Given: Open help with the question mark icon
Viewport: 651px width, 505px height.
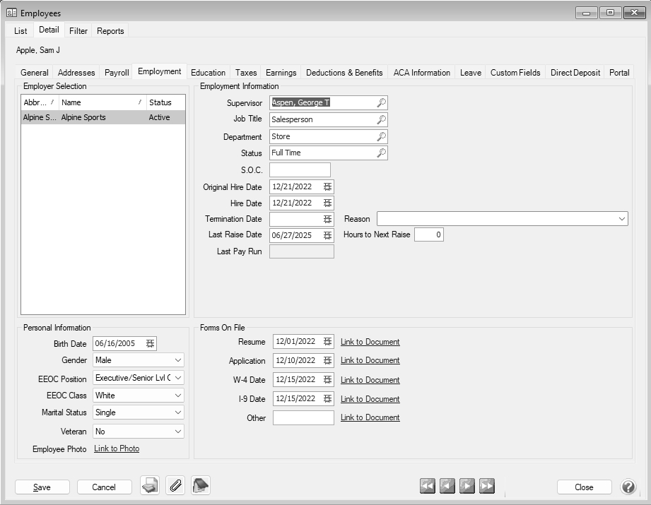Looking at the screenshot, I should coord(628,487).
